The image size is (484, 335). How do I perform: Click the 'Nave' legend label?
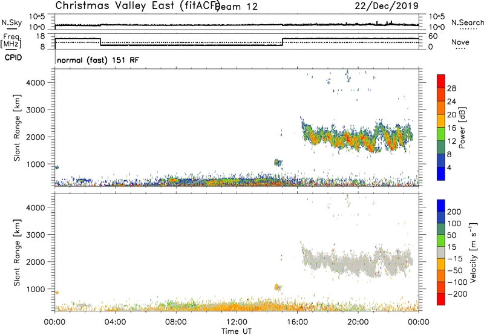pyautogui.click(x=460, y=42)
